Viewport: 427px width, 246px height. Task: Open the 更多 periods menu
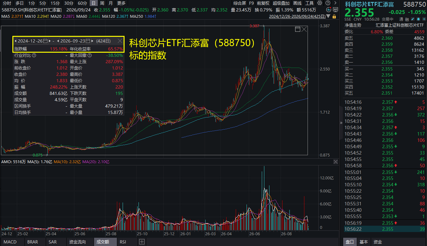(x=121, y=3)
